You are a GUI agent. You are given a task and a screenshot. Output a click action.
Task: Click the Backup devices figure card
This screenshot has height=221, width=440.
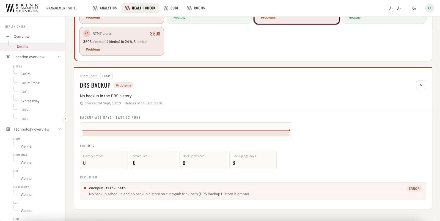coord(203,160)
